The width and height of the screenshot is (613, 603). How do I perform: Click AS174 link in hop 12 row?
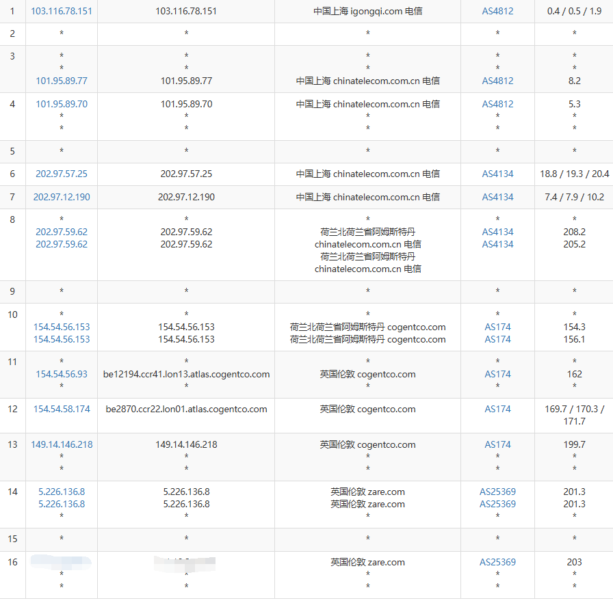click(x=497, y=409)
